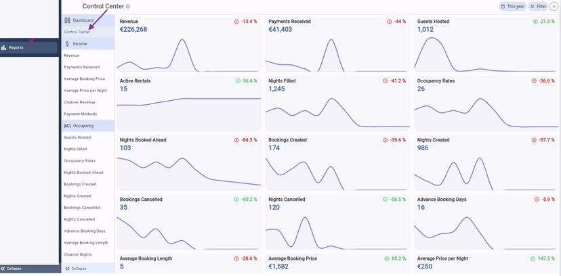This screenshot has height=276, width=561.
Task: Select Control Center in the sidebar
Action: tap(77, 32)
